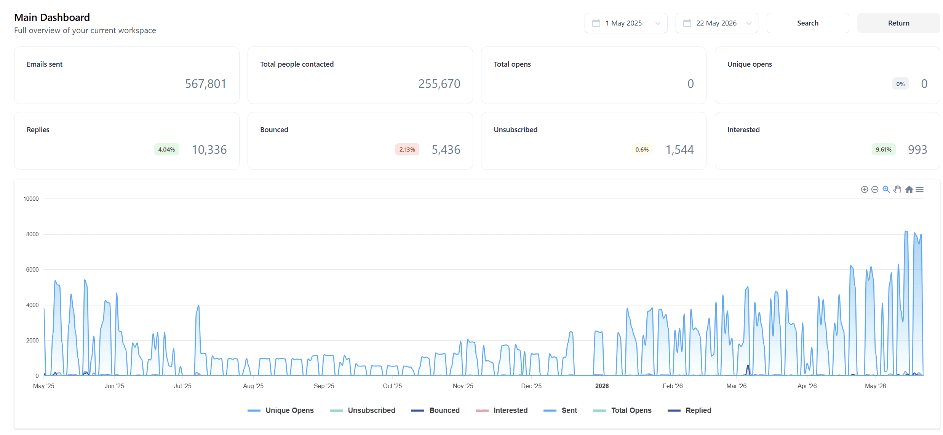This screenshot has height=435, width=943.
Task: Click the Bounced count 5,436
Action: pyautogui.click(x=446, y=150)
